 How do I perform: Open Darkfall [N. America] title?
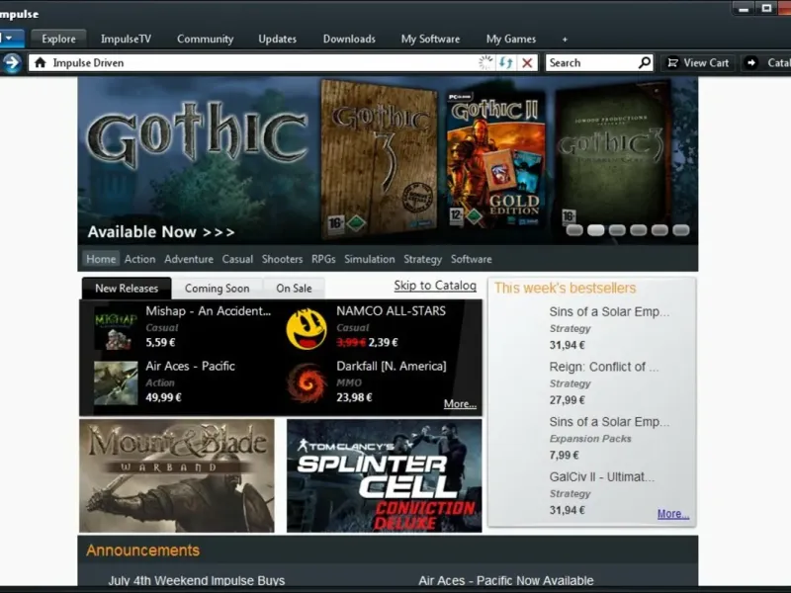(x=391, y=366)
